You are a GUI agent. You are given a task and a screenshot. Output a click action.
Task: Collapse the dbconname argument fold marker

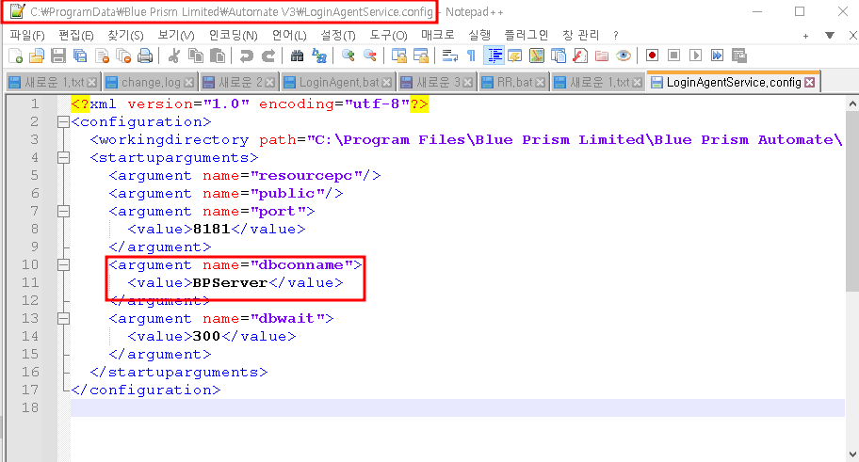(x=63, y=265)
